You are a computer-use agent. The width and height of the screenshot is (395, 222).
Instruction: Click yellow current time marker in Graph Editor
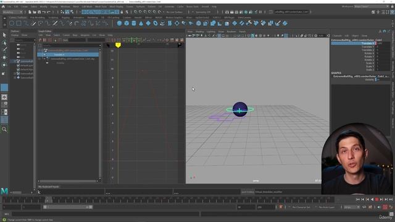coord(118,45)
